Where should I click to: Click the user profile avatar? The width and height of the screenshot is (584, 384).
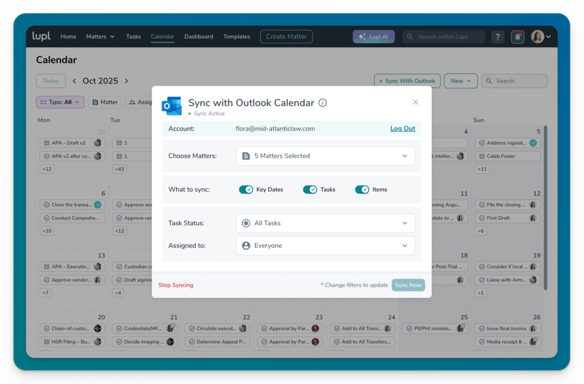click(x=537, y=36)
